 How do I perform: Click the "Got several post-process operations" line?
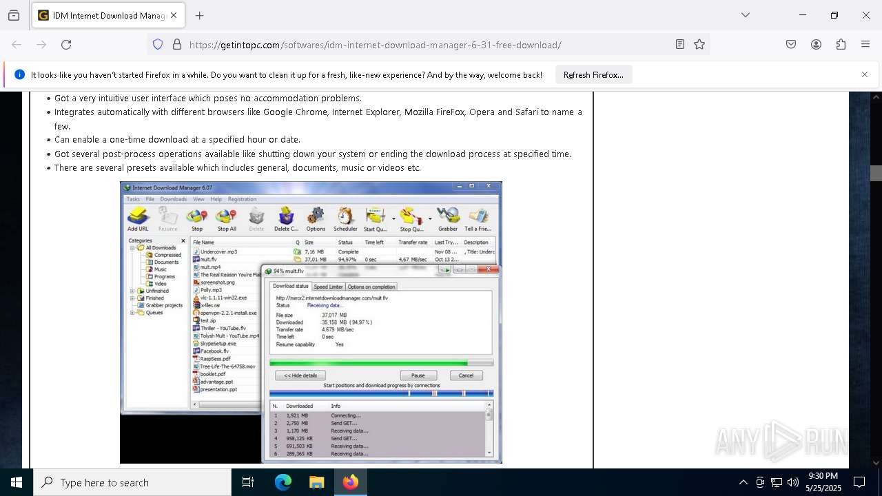313,154
